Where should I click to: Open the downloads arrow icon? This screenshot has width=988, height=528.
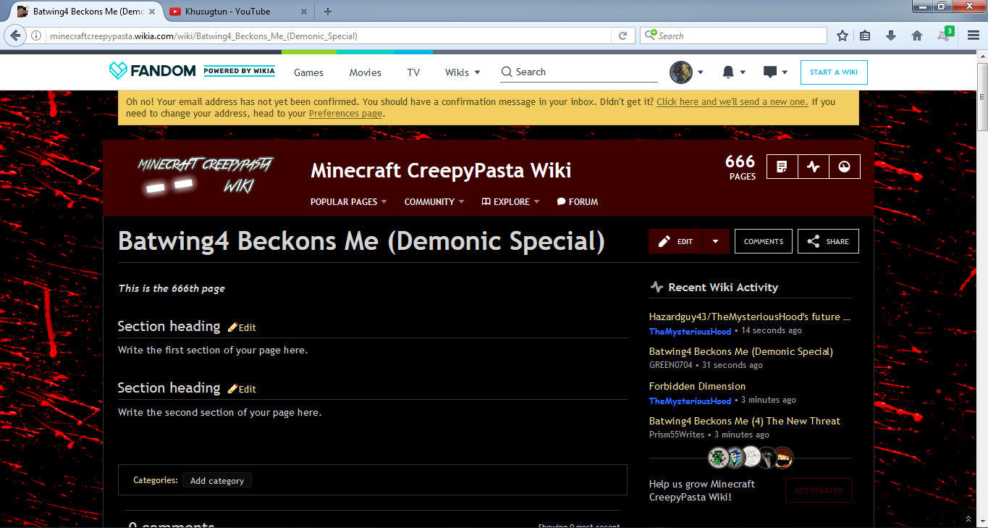coord(891,35)
